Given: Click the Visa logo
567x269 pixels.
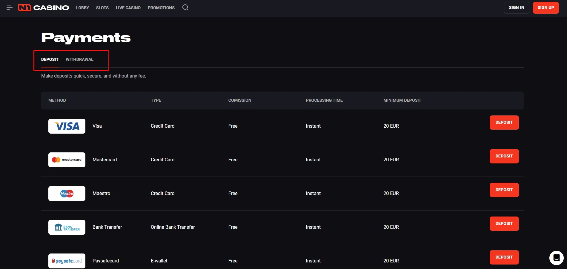Looking at the screenshot, I should (67, 126).
